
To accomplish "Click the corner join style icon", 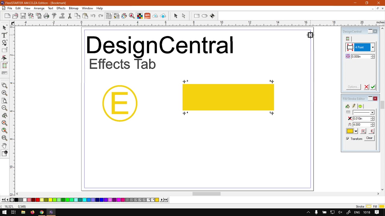I will (x=363, y=131).
